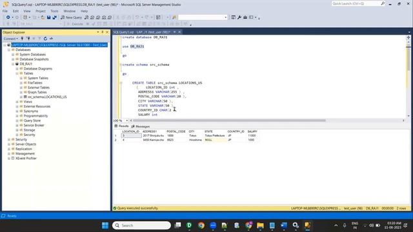Click the Open File folder icon in toolbar
Viewport: 413px width, 232px height.
coord(43,17)
